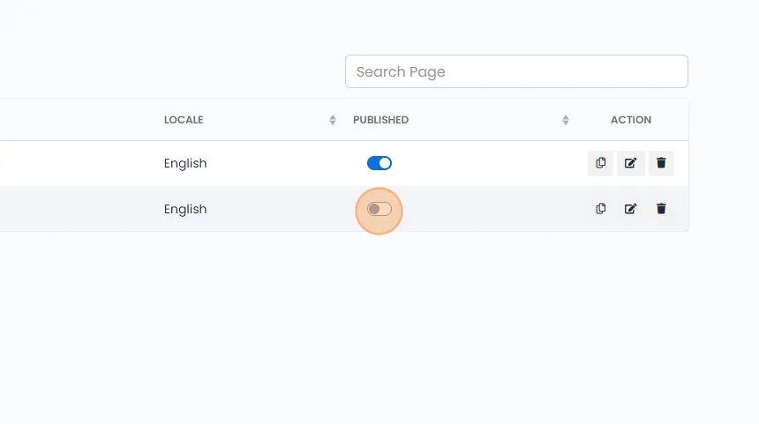Duplicate the unpublished second-row page
759x424 pixels.
click(600, 208)
